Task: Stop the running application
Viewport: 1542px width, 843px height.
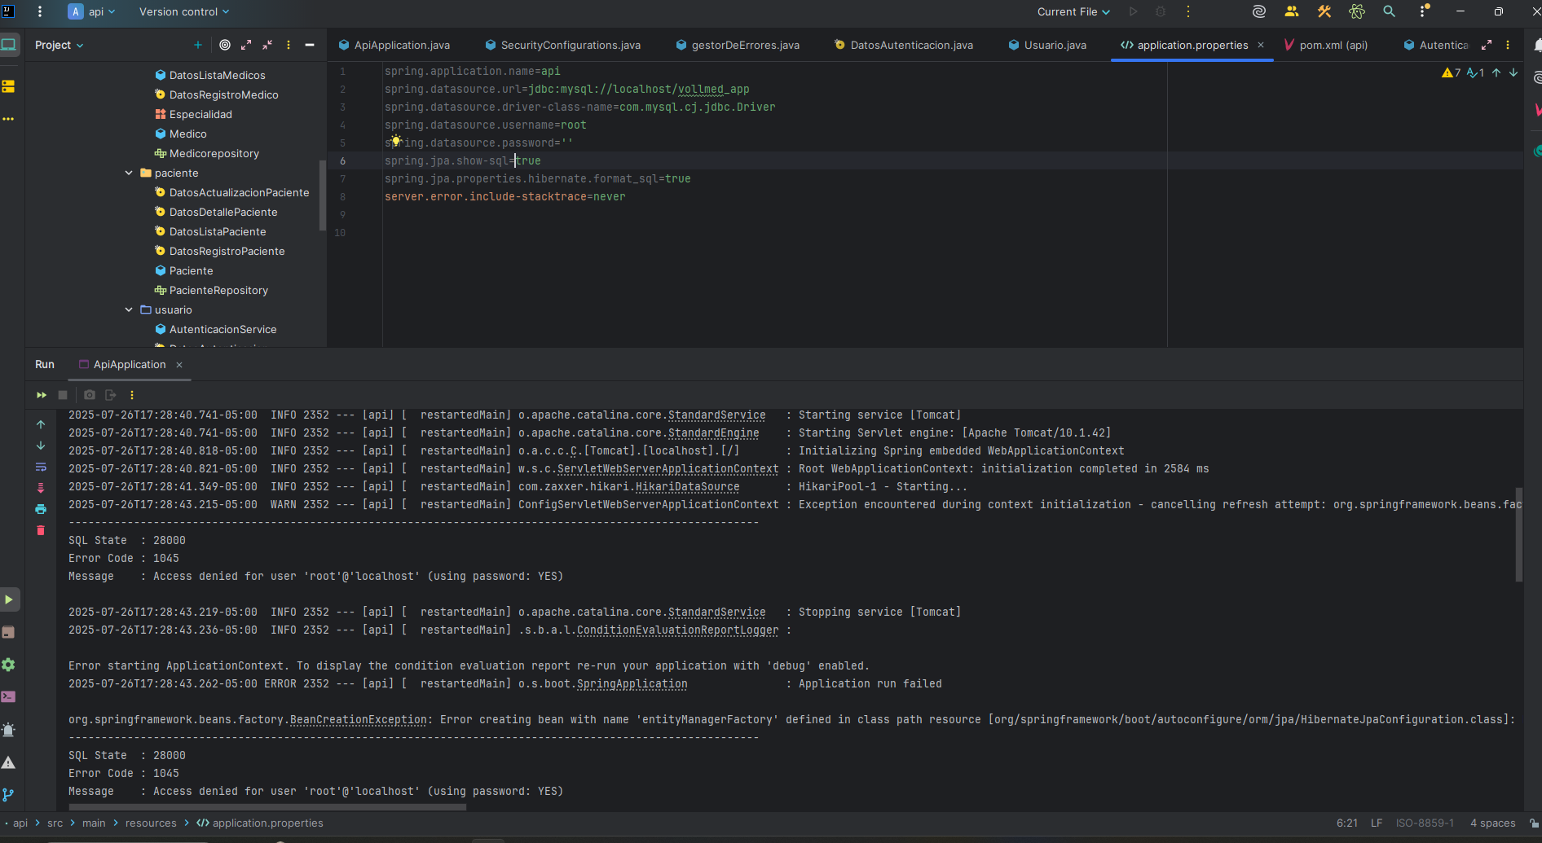Action: click(63, 395)
